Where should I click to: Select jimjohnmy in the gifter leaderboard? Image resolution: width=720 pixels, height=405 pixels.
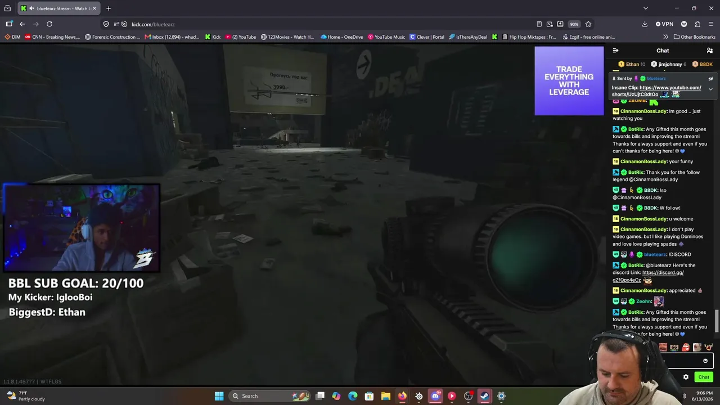click(669, 64)
